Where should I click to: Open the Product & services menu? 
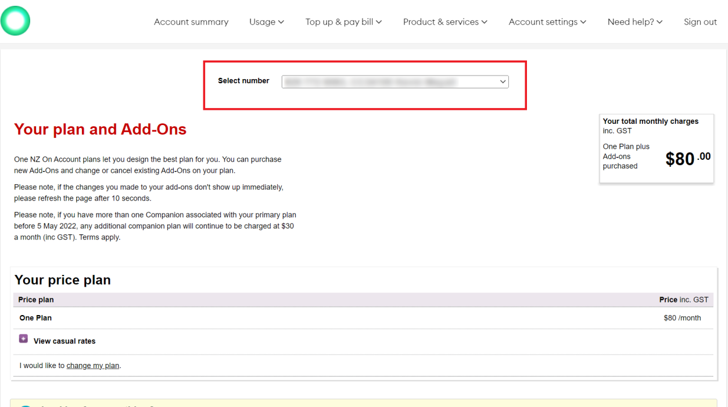(x=445, y=22)
